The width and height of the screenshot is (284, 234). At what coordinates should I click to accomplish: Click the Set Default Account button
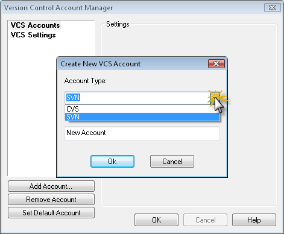point(51,213)
